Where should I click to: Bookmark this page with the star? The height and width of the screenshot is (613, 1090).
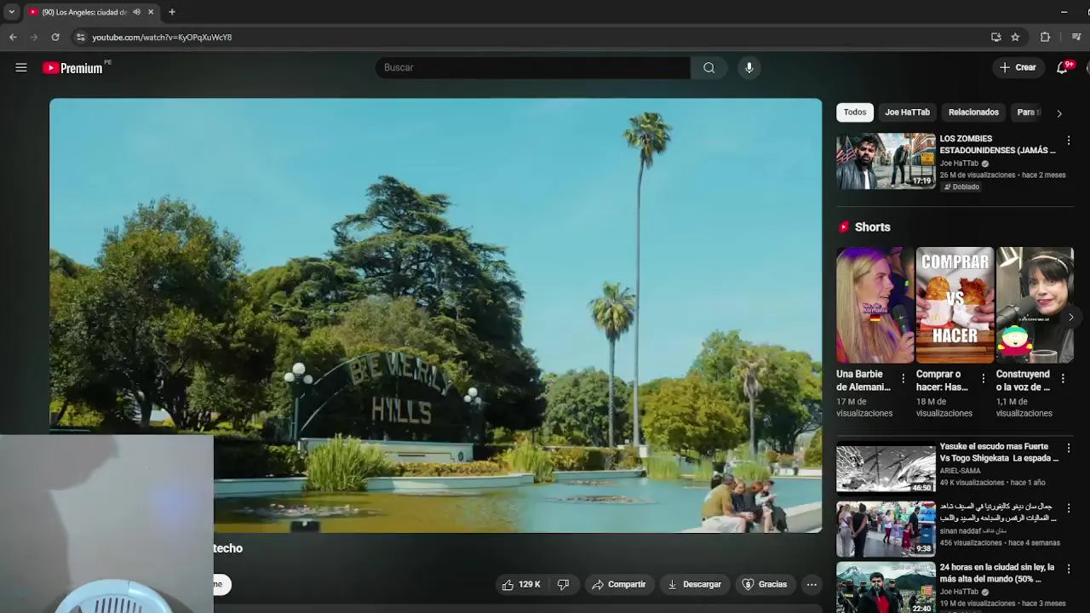coord(1015,37)
